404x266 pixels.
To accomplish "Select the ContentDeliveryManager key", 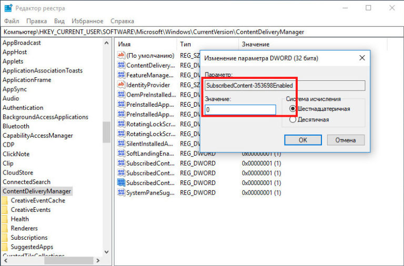I will click(37, 191).
